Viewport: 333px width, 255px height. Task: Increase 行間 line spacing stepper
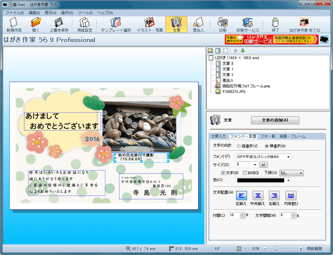tap(242, 214)
